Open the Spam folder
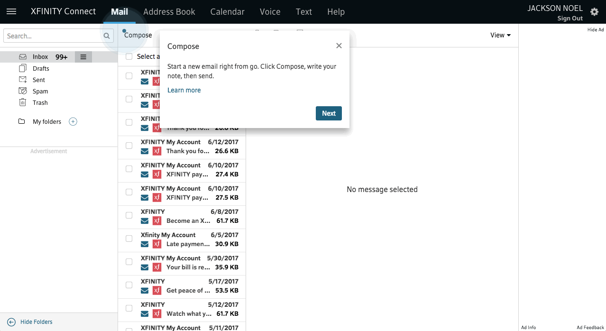This screenshot has width=606, height=331. point(40,91)
